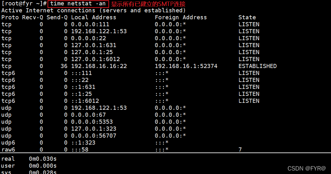This screenshot has width=331, height=174.
Task: Click the 'Foreign Address' column header
Action: click(181, 17)
